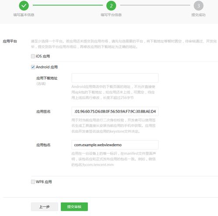The width and height of the screenshot is (218, 216).
Task: Click the green checkmark step one icon
Action: pyautogui.click(x=24, y=6)
